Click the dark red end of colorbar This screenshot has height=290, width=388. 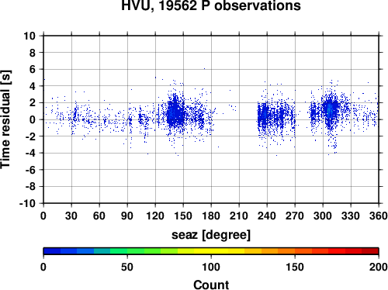pyautogui.click(x=370, y=251)
